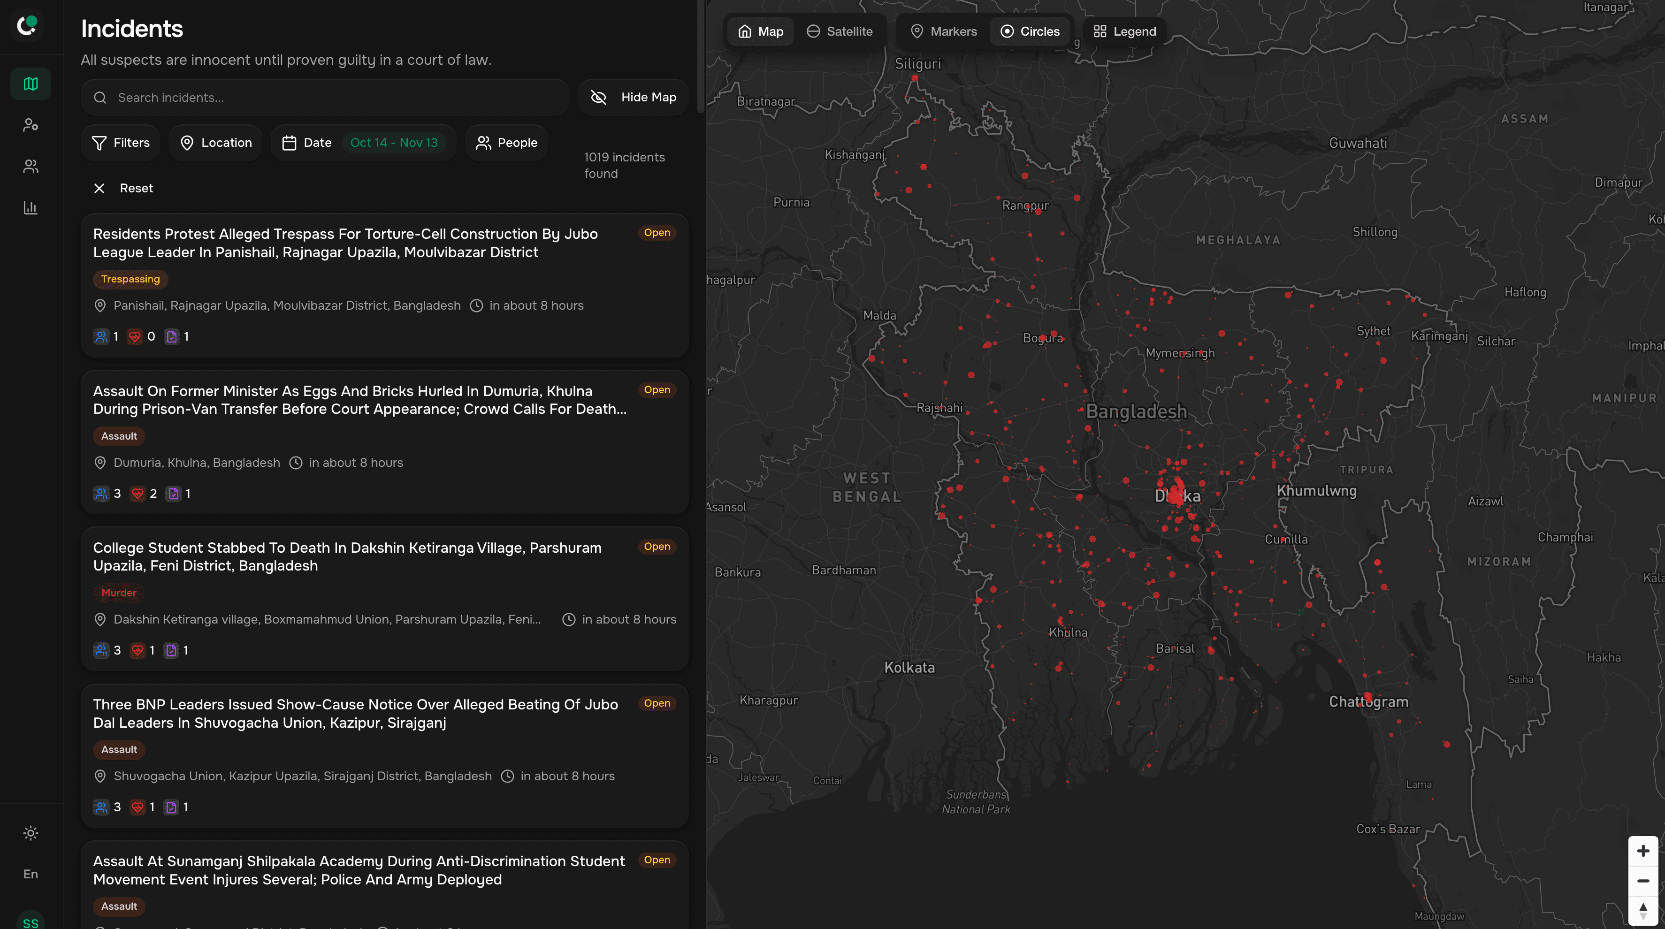Open the people group sidebar icon
Screen dimensions: 1665x929
[31, 167]
